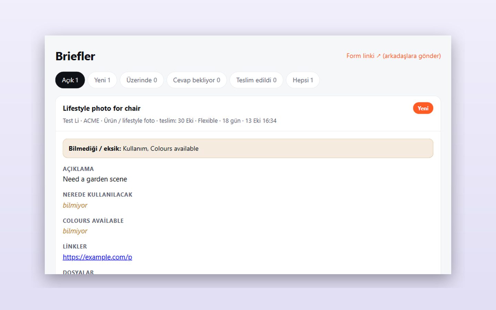Open the Form linki link
This screenshot has height=310, width=496.
coord(393,56)
